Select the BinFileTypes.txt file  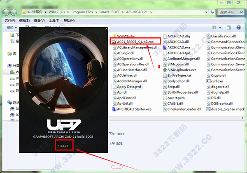click(177, 76)
